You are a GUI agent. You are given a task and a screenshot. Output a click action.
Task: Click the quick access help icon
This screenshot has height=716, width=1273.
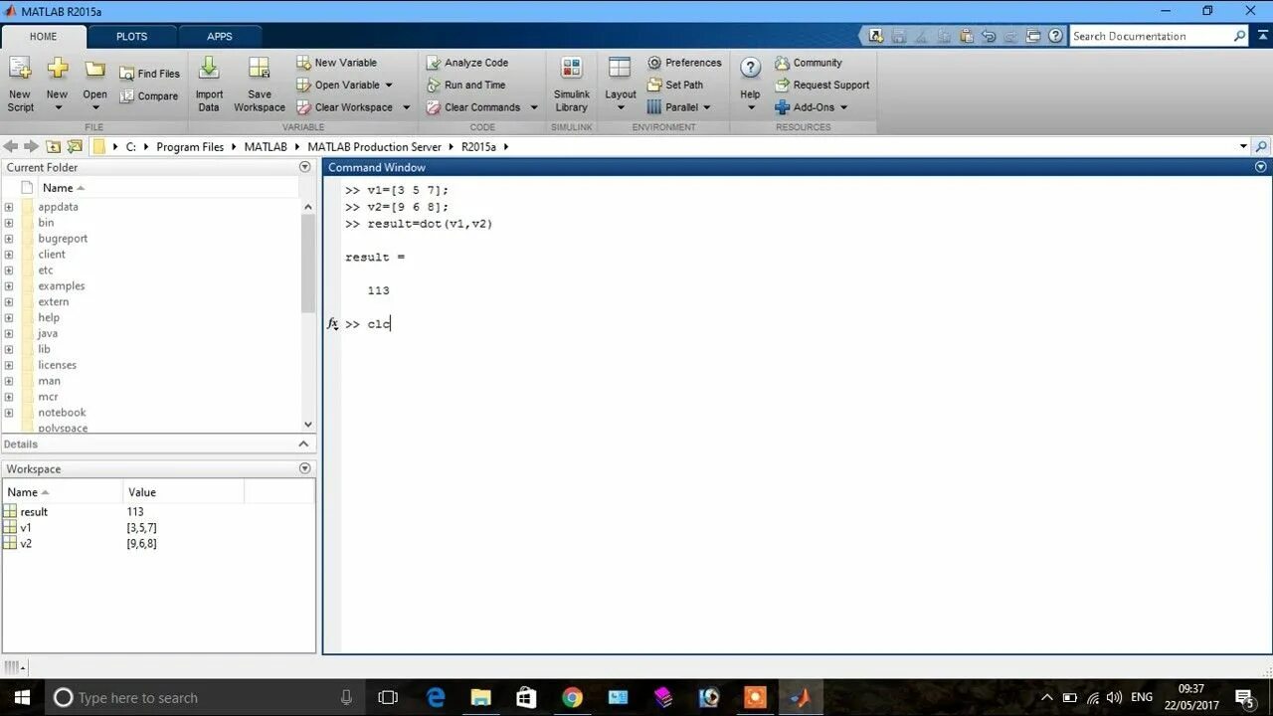click(1055, 36)
